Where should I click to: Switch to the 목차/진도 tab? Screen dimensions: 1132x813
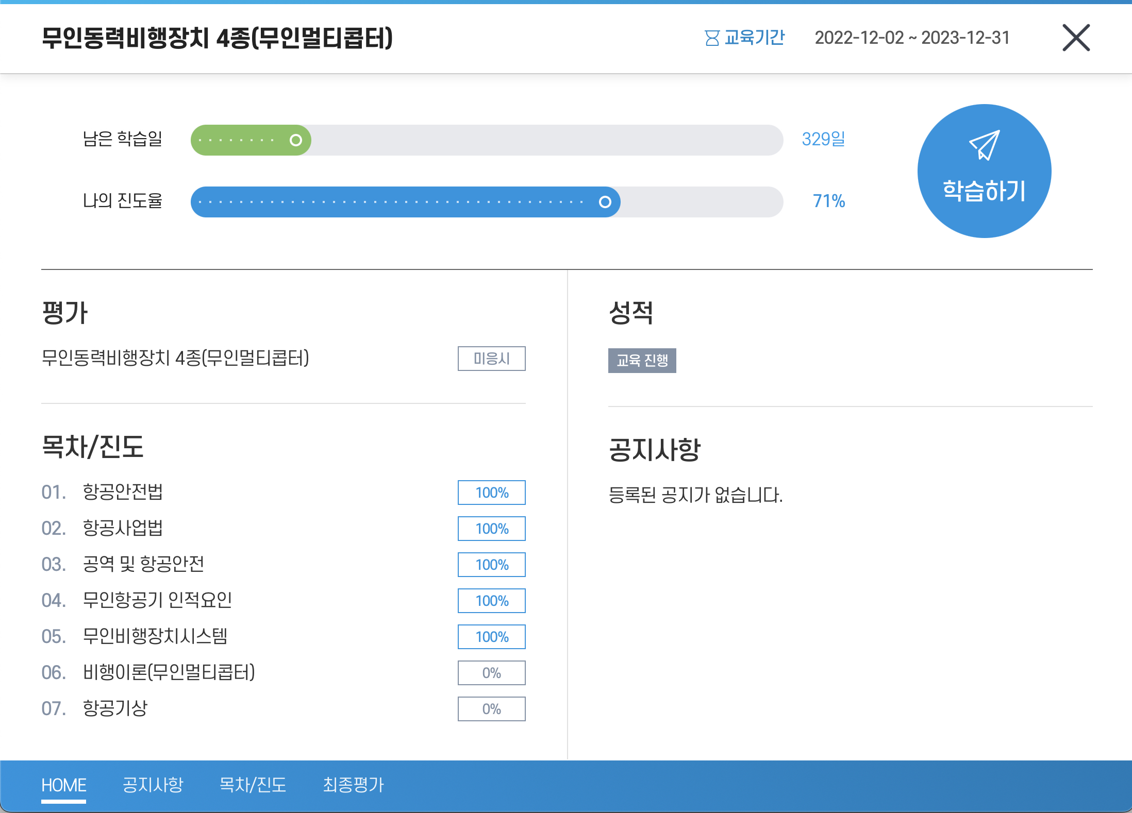254,784
